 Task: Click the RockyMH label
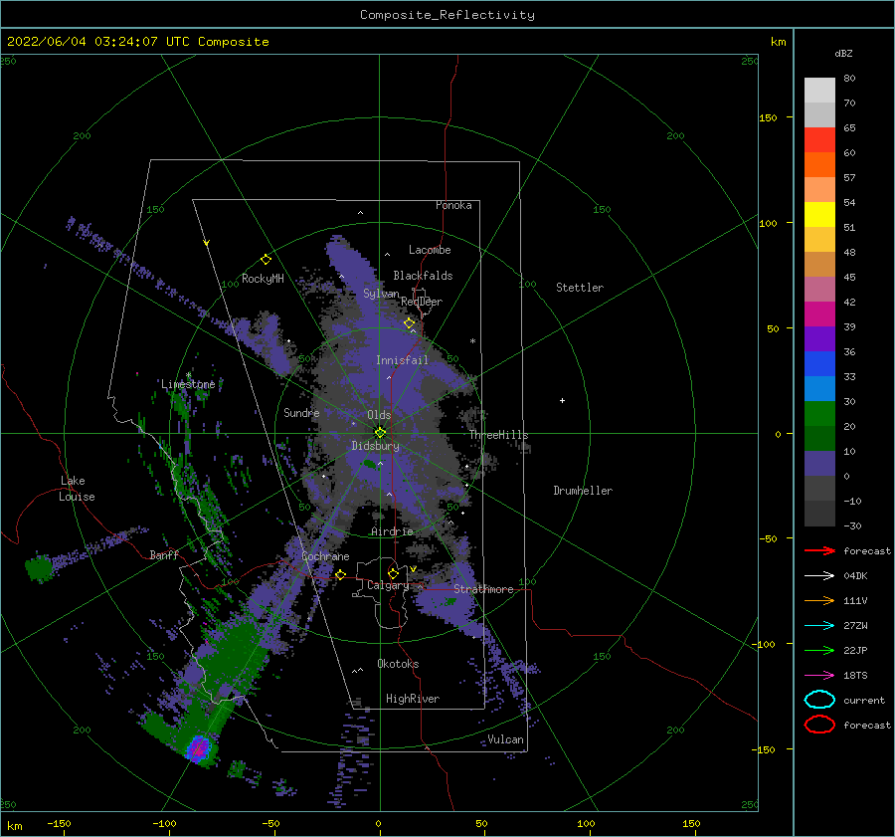click(263, 279)
